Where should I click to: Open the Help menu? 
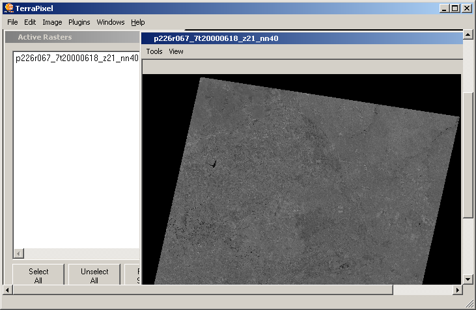pos(137,22)
